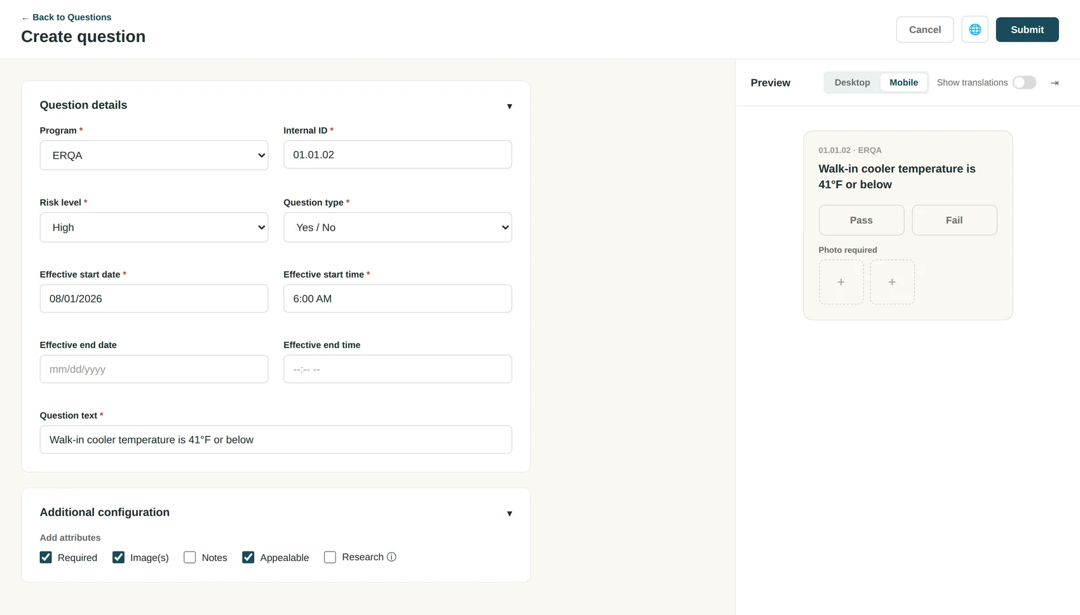Open the Question type dropdown
Image resolution: width=1080 pixels, height=615 pixels.
[x=398, y=227]
